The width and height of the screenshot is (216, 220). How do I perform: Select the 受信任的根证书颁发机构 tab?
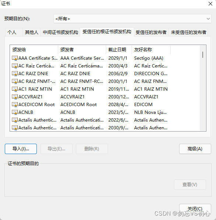(x=107, y=32)
